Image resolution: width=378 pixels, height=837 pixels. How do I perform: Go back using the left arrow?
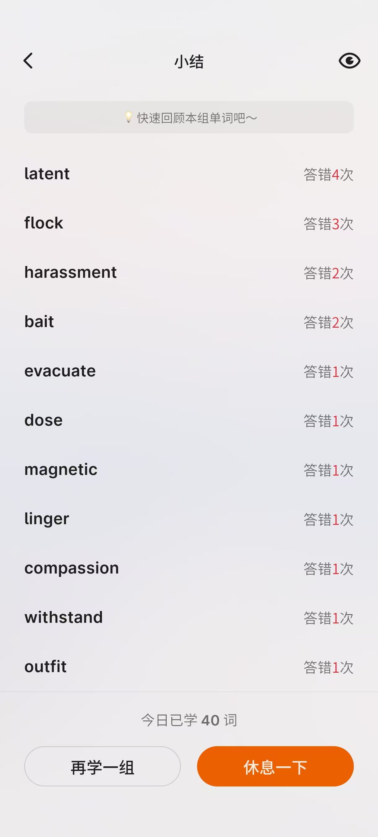(29, 61)
